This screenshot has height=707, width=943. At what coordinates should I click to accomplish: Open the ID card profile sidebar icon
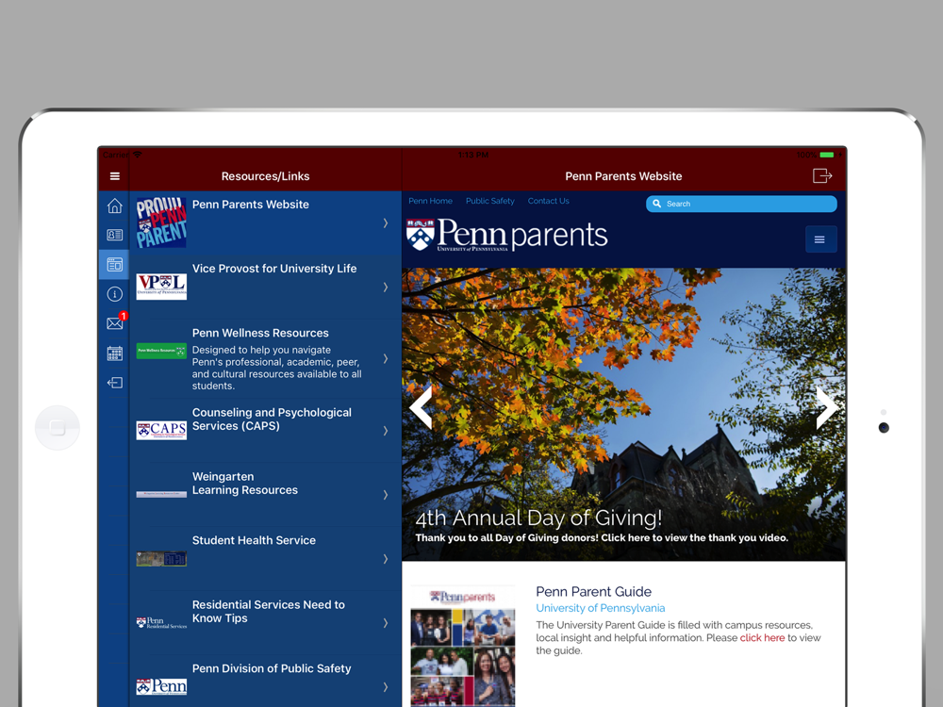tap(115, 235)
